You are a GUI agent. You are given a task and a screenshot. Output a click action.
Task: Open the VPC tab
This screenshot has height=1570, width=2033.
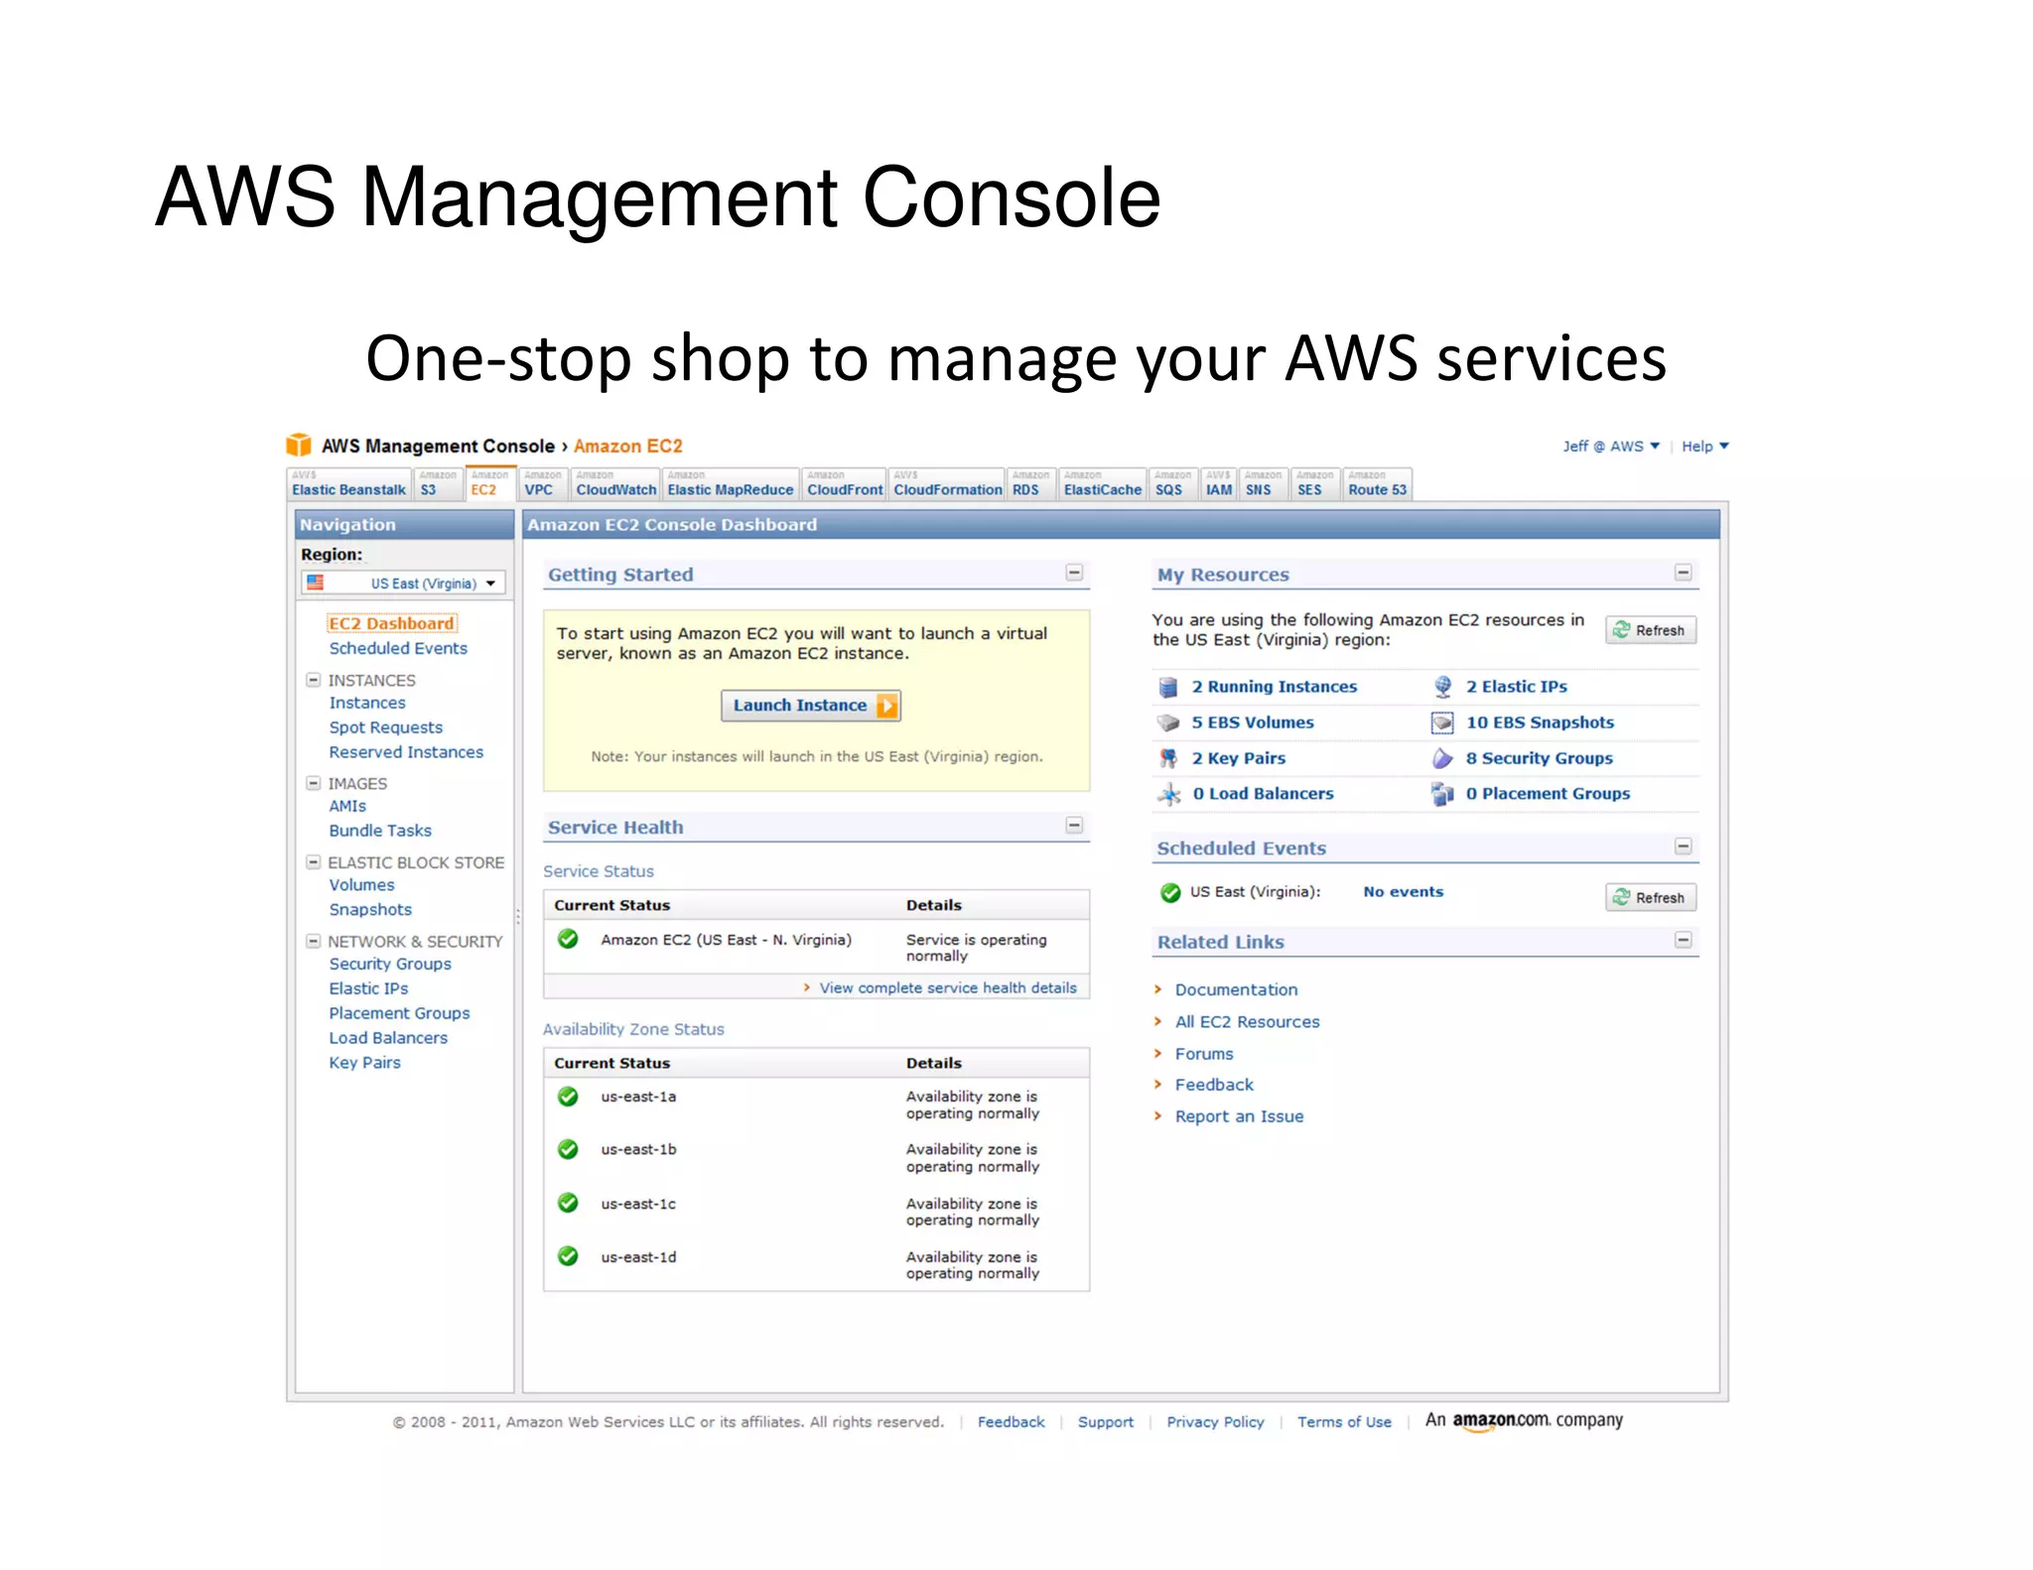(x=543, y=484)
